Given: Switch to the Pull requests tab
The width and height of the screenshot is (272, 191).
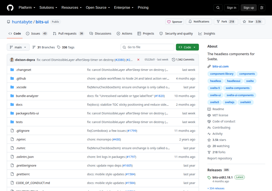Looking at the screenshot, I should click(69, 34).
